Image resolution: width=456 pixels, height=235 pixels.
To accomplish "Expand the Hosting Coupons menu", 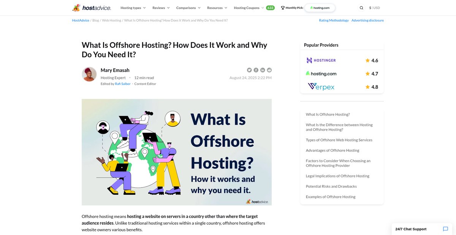I will click(249, 8).
